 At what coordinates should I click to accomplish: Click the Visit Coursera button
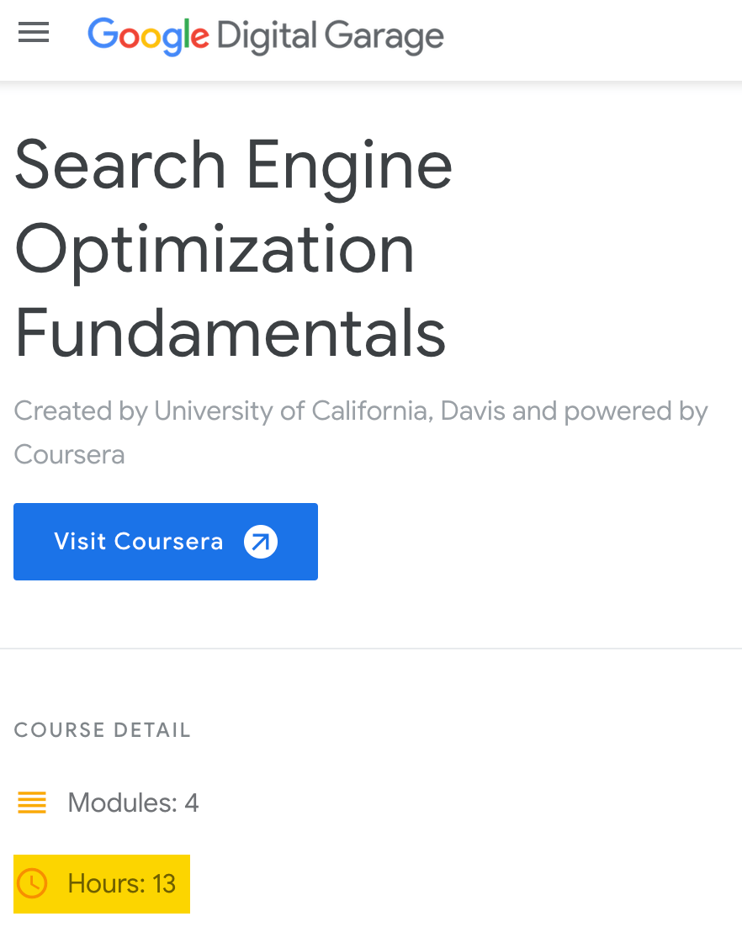point(165,541)
